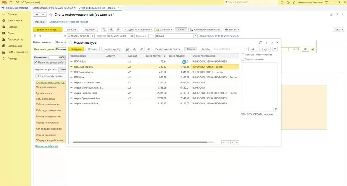Viewport: 347px width, 186px height.
Task: Toggle the Шапка header button
Action: point(181,29)
